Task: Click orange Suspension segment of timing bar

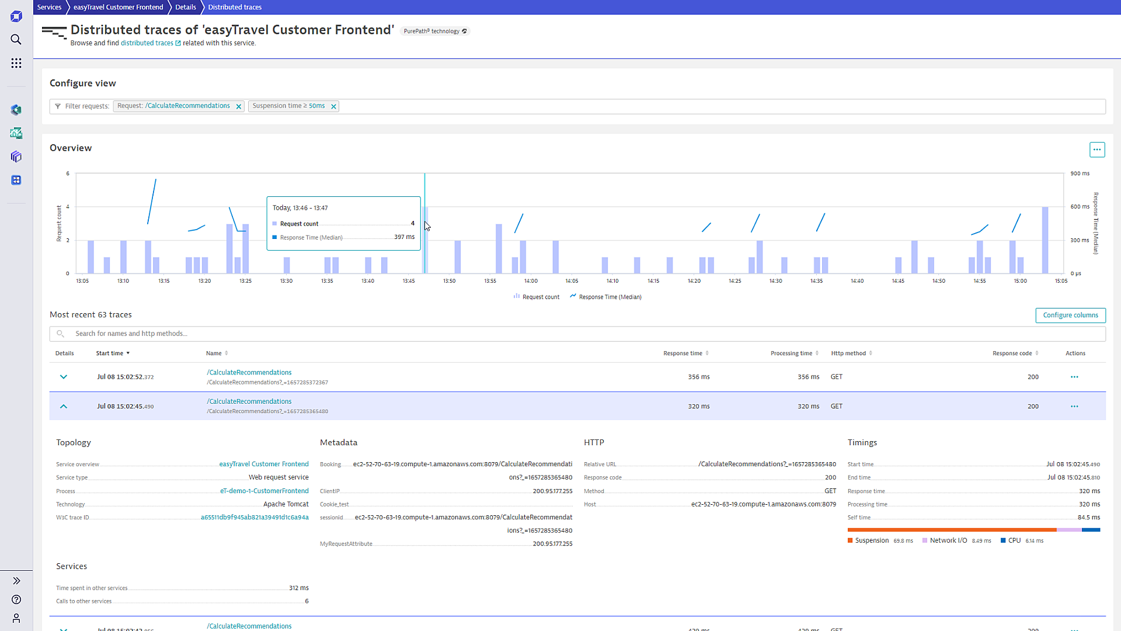Action: click(x=952, y=530)
